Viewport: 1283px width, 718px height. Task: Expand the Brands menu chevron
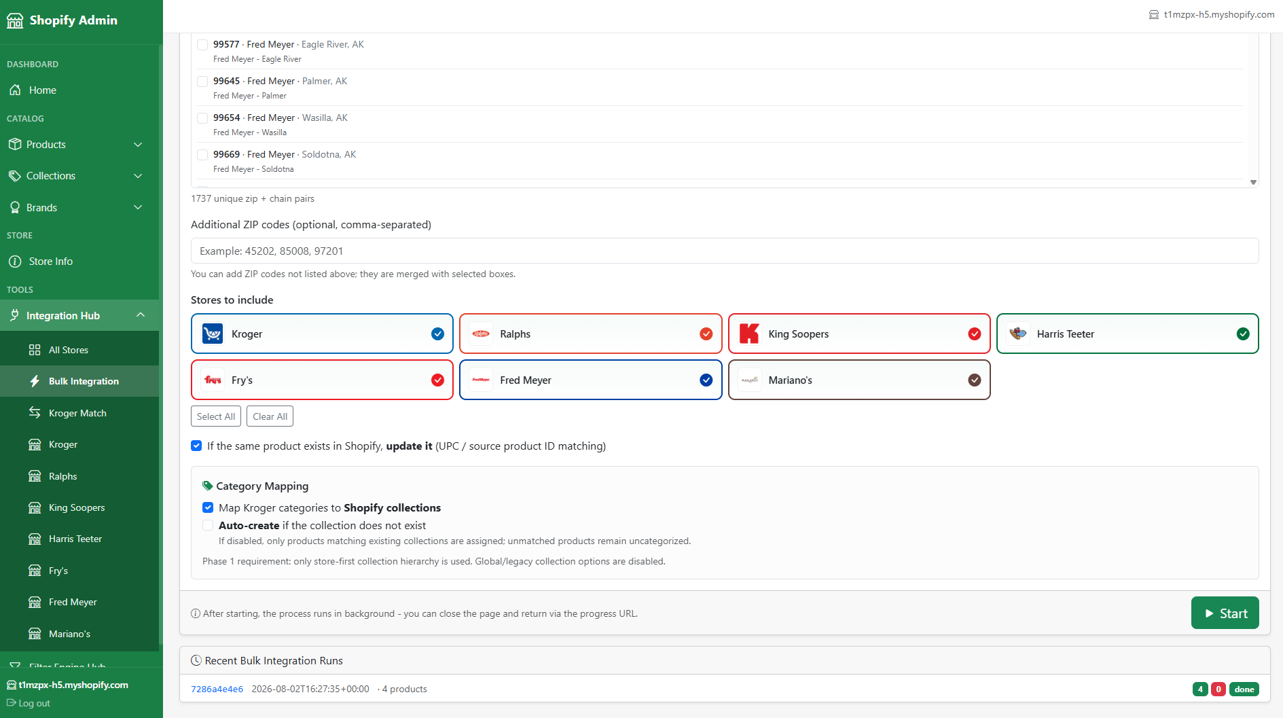(138, 208)
